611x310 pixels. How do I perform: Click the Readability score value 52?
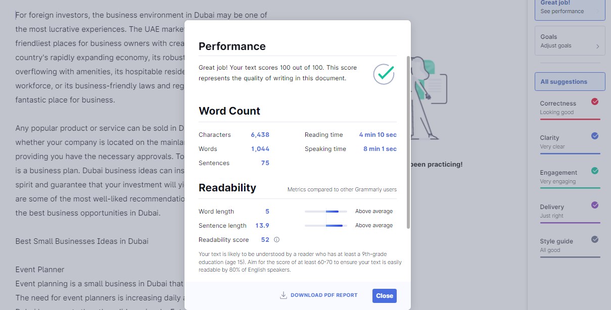coord(265,239)
